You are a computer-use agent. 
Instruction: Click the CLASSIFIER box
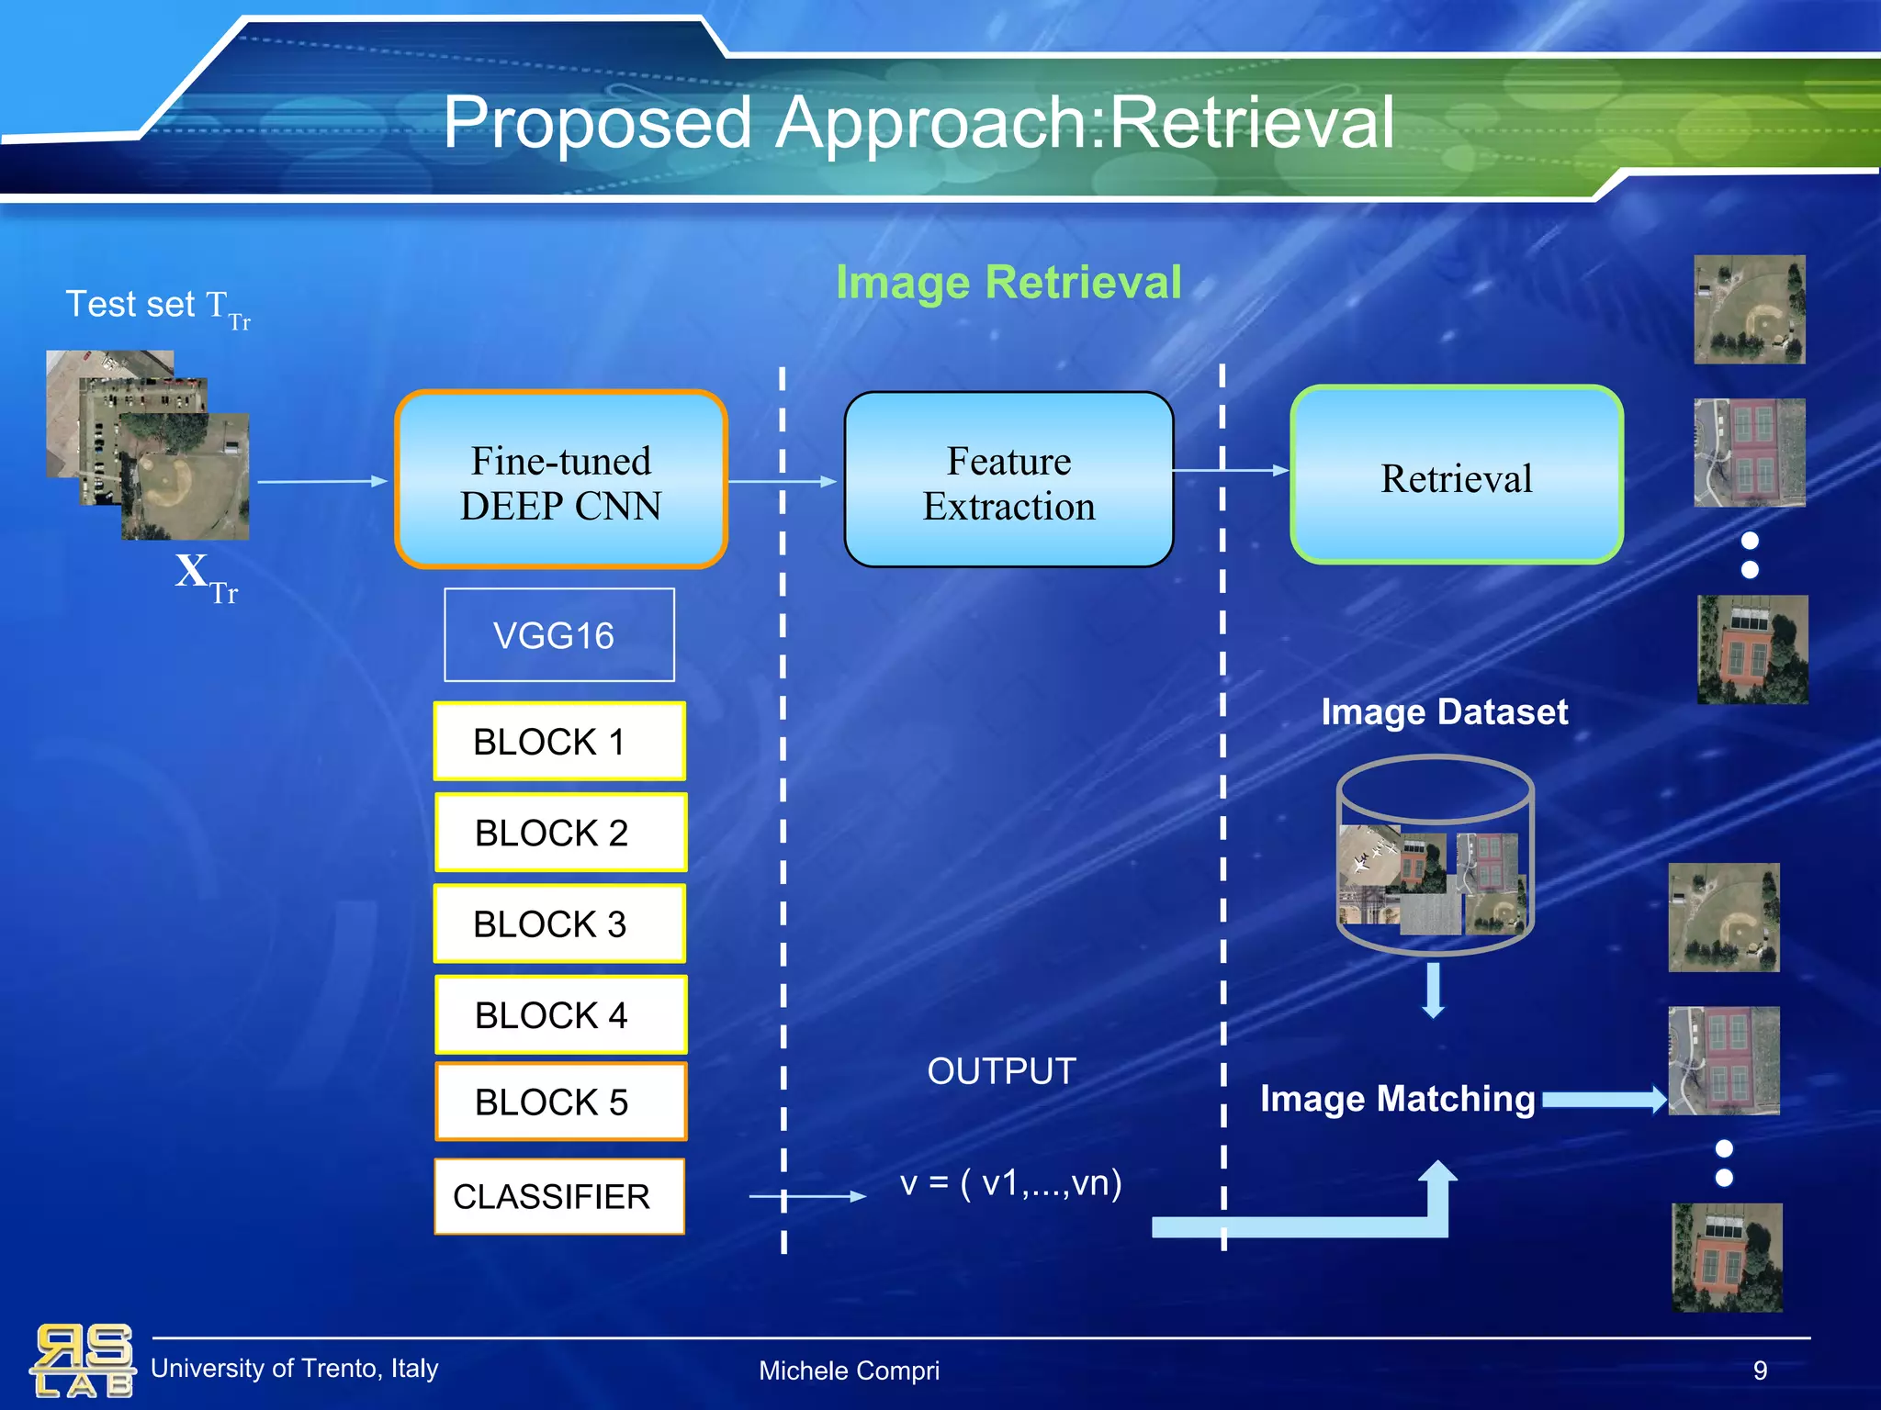tap(558, 1196)
